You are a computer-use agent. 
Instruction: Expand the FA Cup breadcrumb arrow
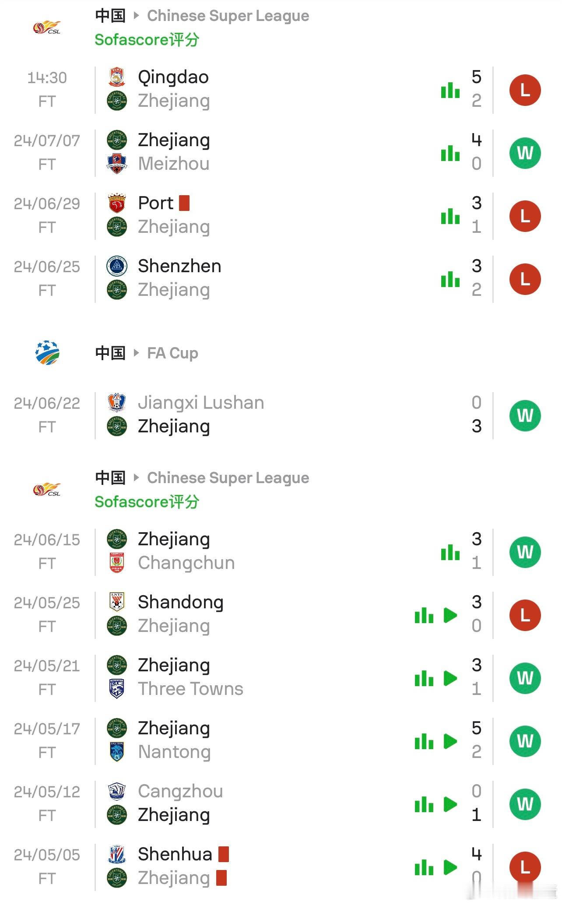coord(136,353)
